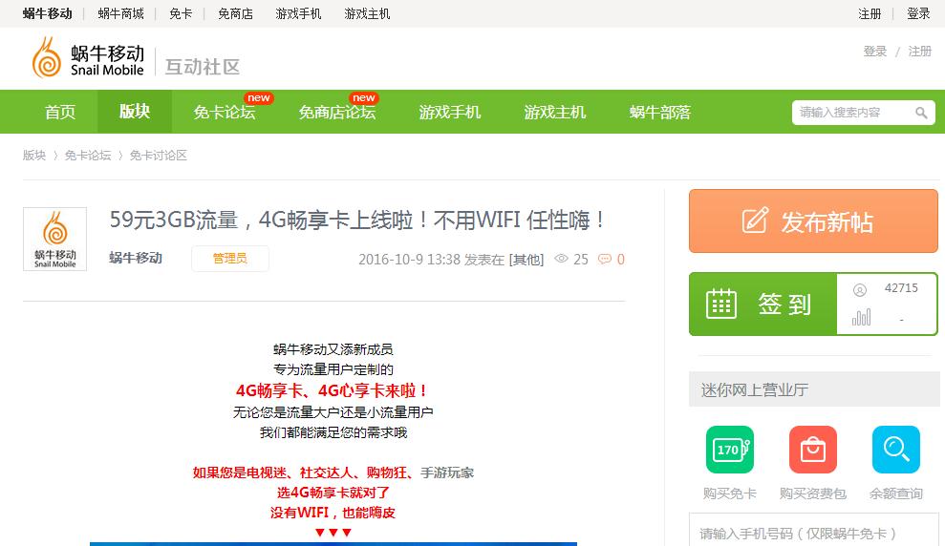Viewport: 945px width, 546px height.
Task: Click the search magnifier icon in nav bar
Action: tap(921, 113)
